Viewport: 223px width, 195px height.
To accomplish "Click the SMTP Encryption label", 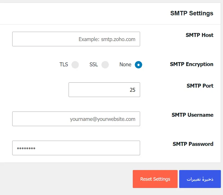I will 191,64.
